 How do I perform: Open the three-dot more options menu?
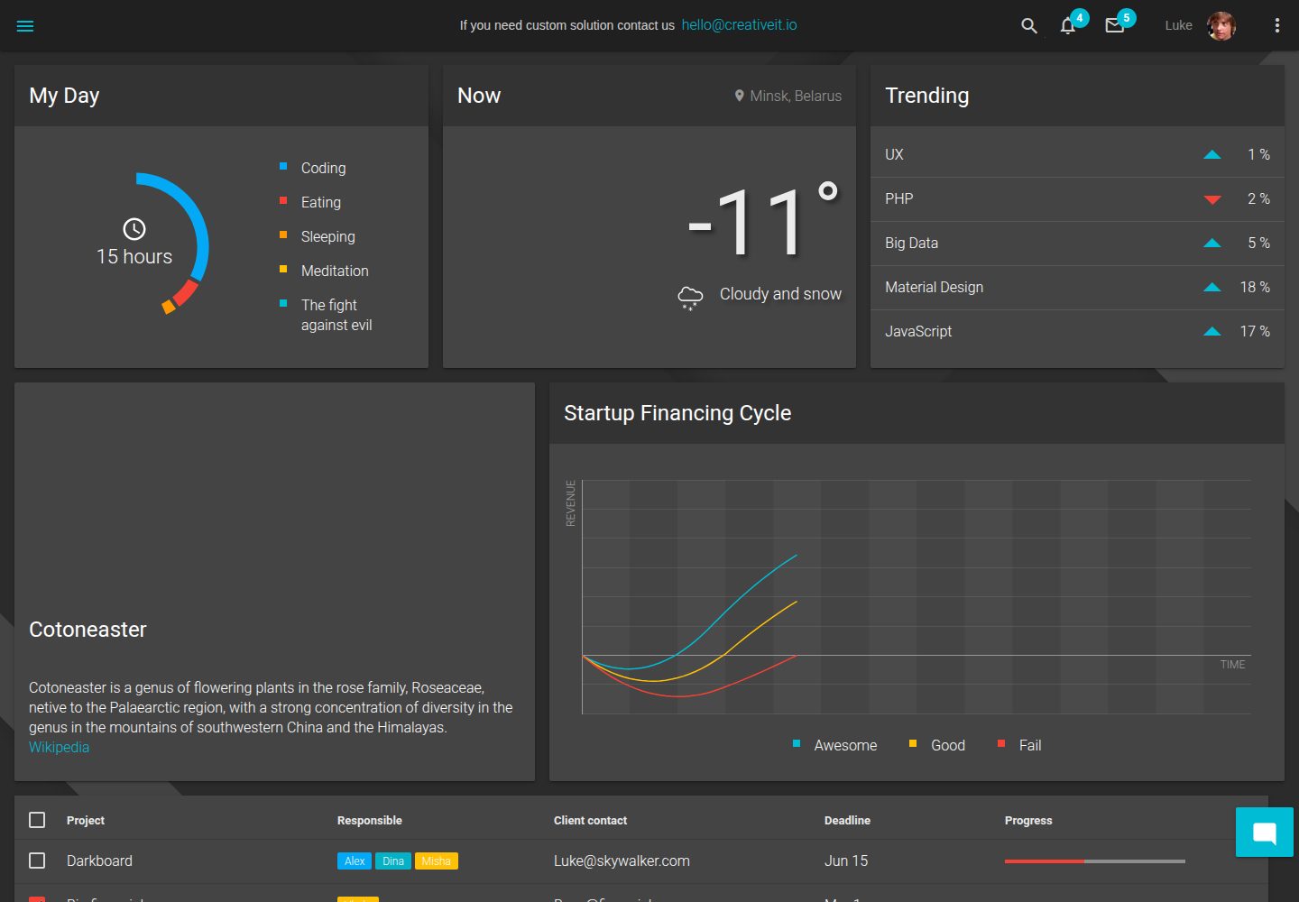coord(1277,26)
